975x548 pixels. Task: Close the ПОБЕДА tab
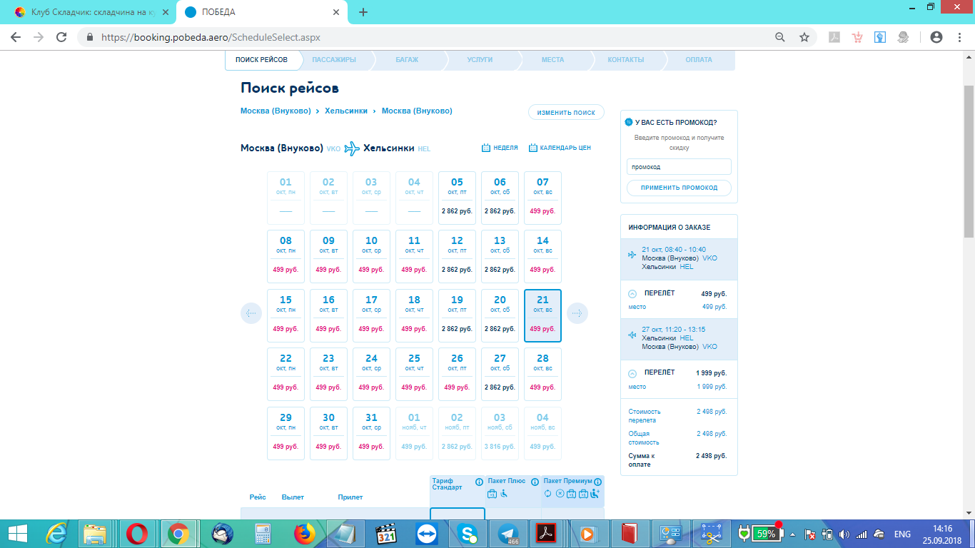point(336,12)
